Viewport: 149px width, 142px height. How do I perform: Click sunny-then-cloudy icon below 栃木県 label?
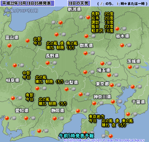click(x=126, y=45)
